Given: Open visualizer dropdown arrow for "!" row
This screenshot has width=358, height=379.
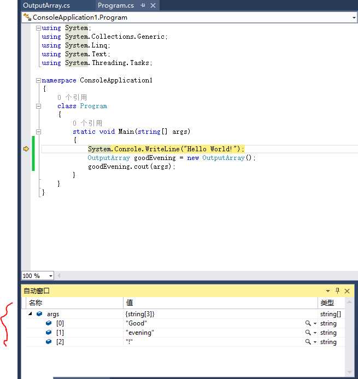Looking at the screenshot, I should point(315,342).
